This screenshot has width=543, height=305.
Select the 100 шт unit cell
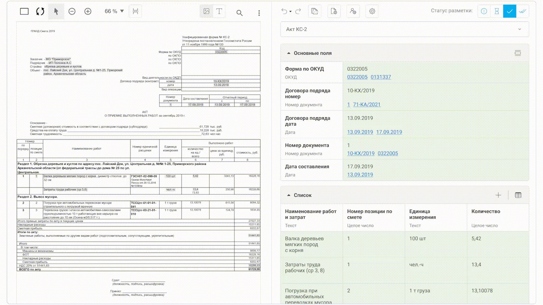pyautogui.click(x=436, y=244)
